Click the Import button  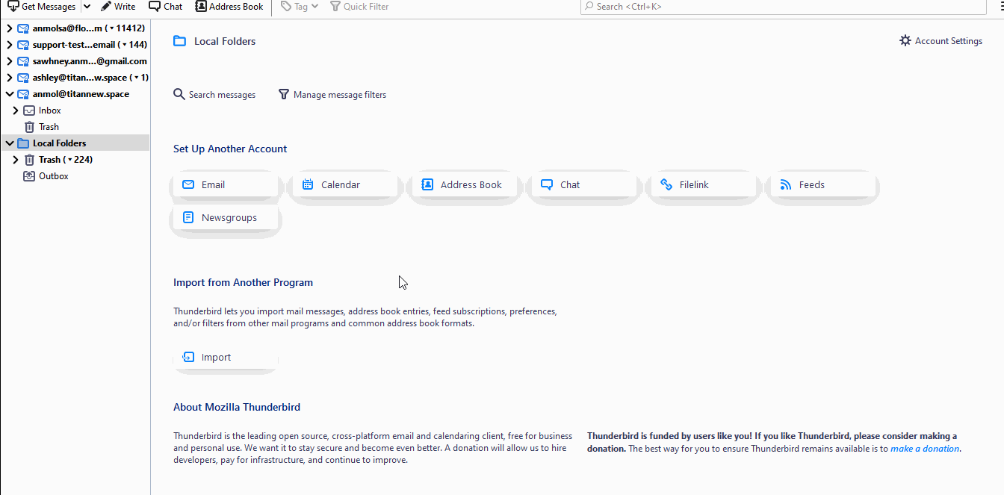click(x=225, y=357)
